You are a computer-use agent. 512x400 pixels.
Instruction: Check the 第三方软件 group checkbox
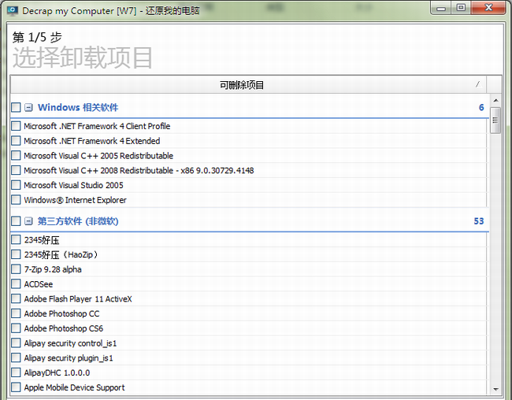tap(16, 222)
